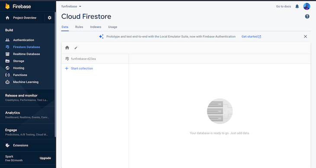Switch to the Indexes tab

tap(96, 27)
